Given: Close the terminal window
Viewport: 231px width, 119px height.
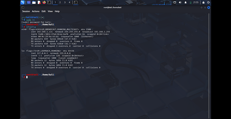Looking at the screenshot, I should pos(209,7).
